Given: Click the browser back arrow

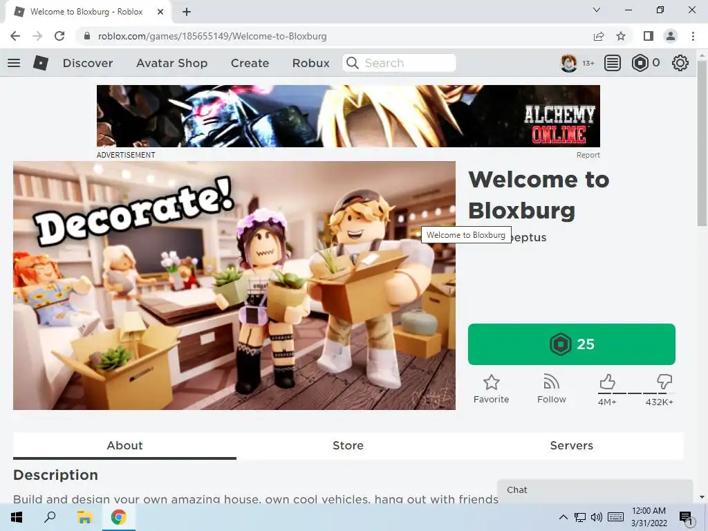Looking at the screenshot, I should pos(15,36).
